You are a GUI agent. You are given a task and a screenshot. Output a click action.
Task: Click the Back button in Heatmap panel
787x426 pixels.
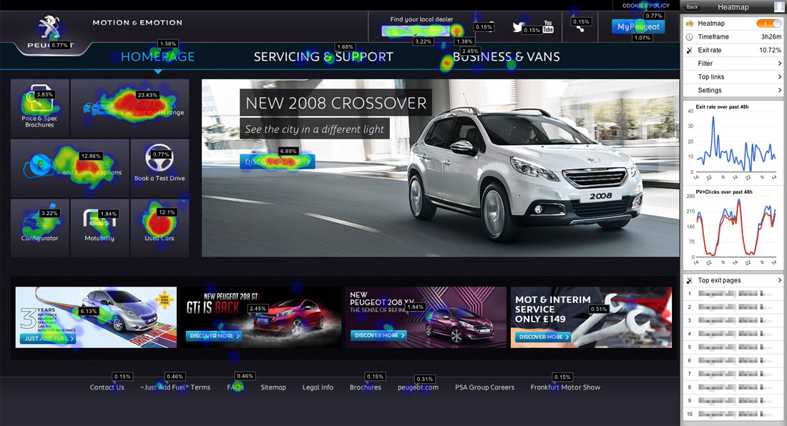692,6
